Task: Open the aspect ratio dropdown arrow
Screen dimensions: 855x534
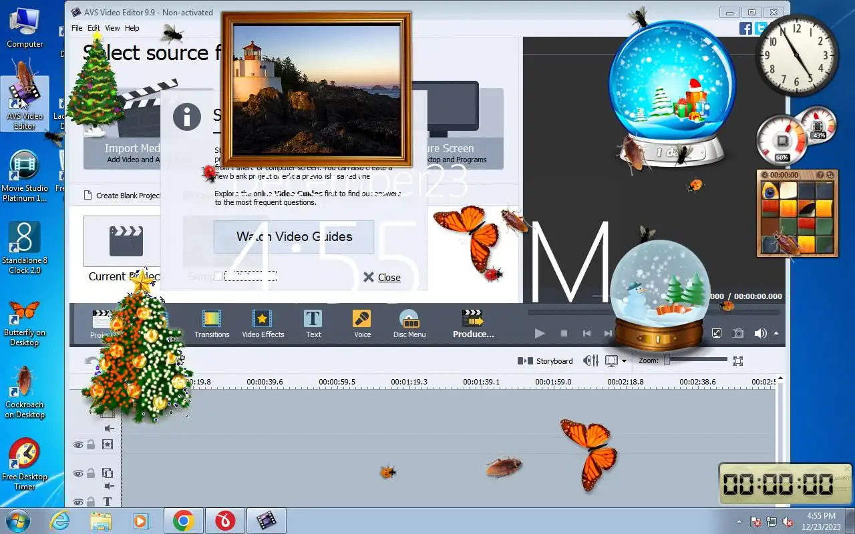Action: [624, 361]
